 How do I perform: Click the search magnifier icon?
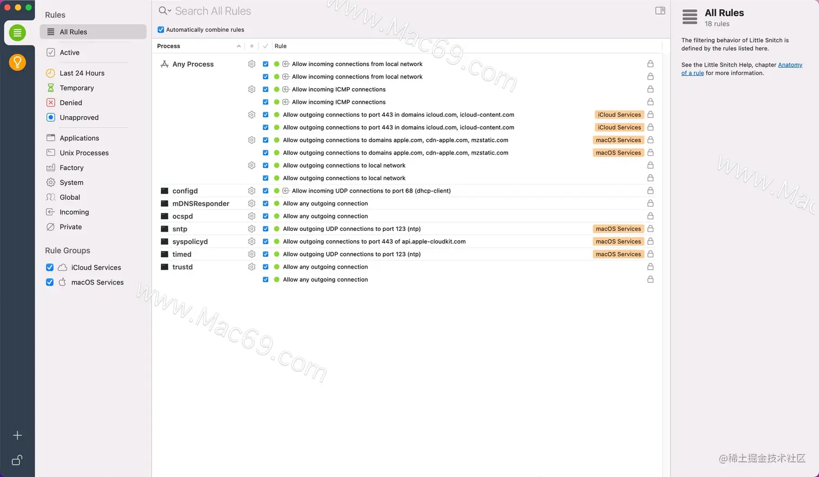(x=162, y=11)
